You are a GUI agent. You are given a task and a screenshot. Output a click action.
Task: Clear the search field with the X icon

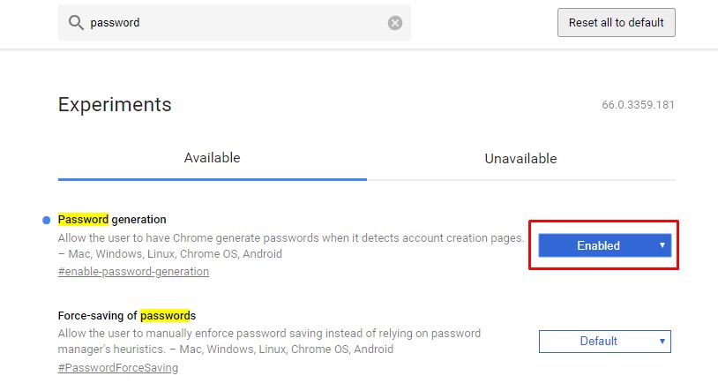point(395,23)
